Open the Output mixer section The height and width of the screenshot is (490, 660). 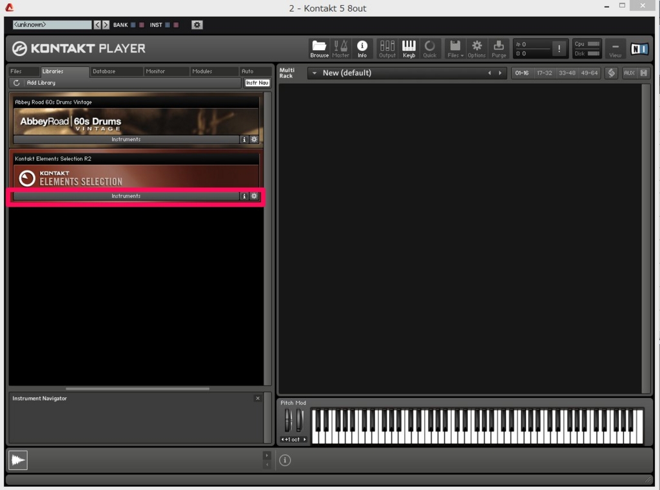[387, 49]
